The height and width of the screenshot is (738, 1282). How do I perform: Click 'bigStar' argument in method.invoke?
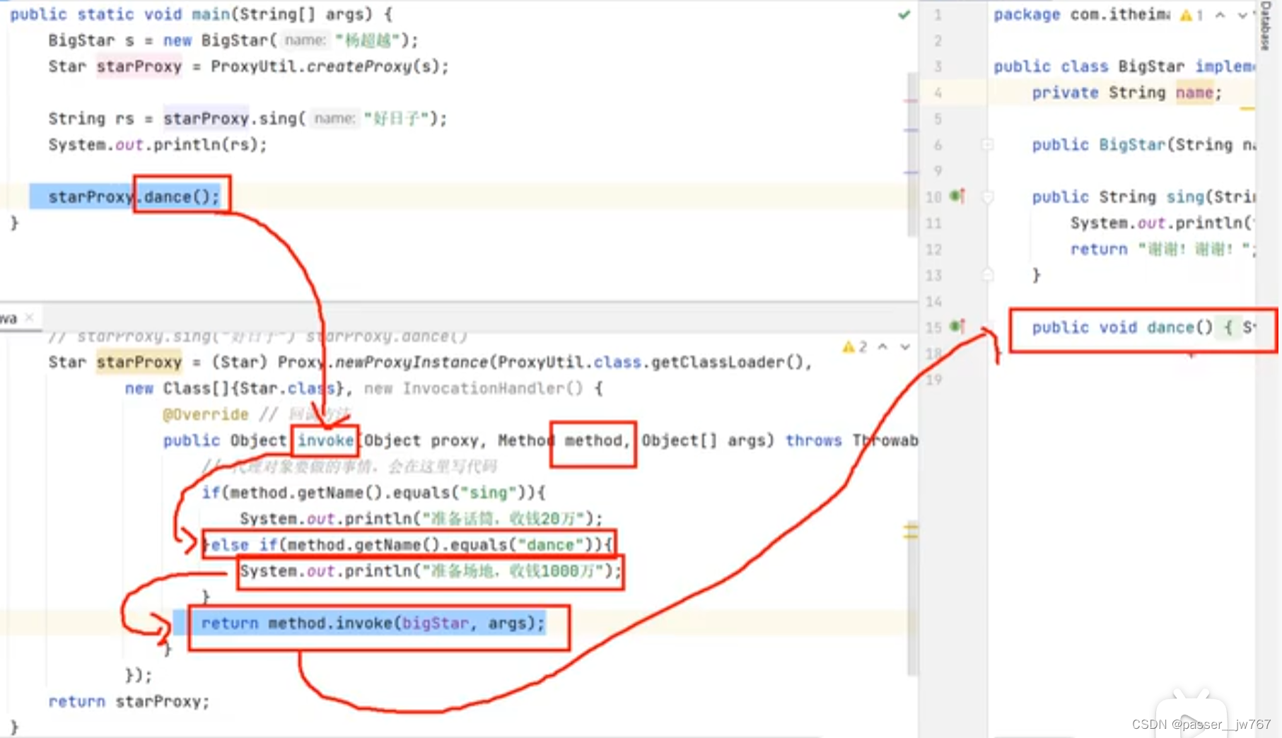435,623
